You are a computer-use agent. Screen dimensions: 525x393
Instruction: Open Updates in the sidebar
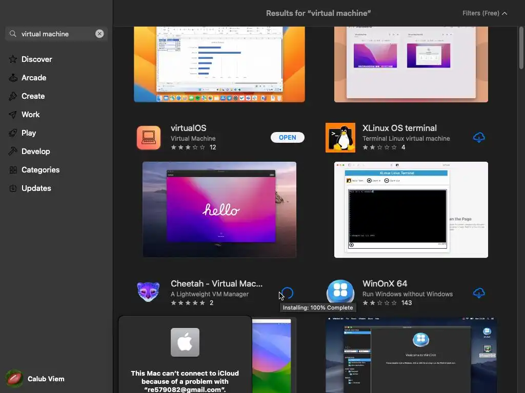[x=36, y=188]
